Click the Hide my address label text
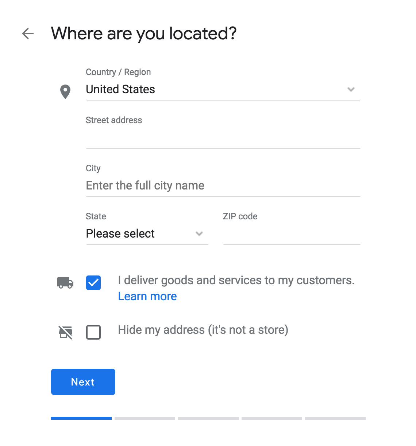This screenshot has height=446, width=416. coord(203,330)
